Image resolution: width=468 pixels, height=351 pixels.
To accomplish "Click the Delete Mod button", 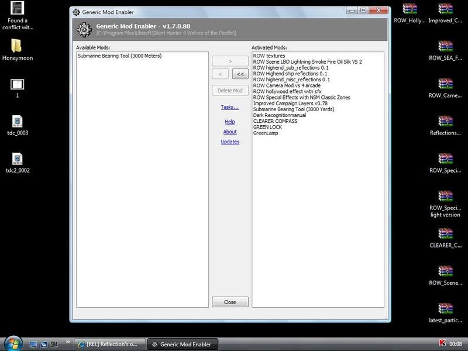I will (230, 91).
